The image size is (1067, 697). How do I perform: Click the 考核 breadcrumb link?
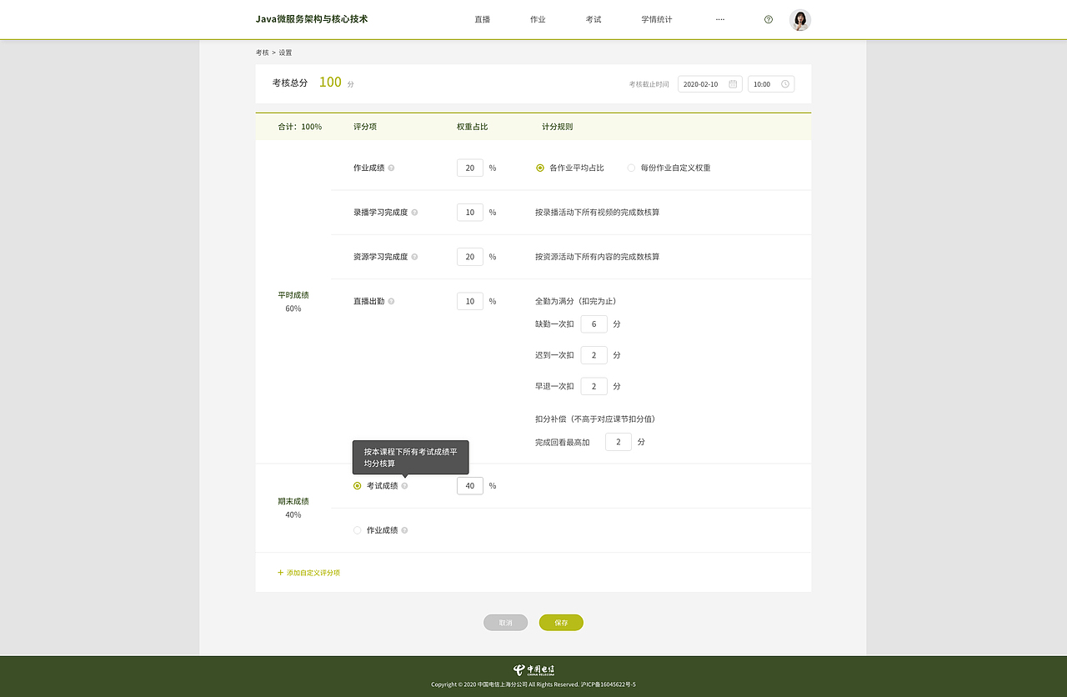[x=263, y=53]
